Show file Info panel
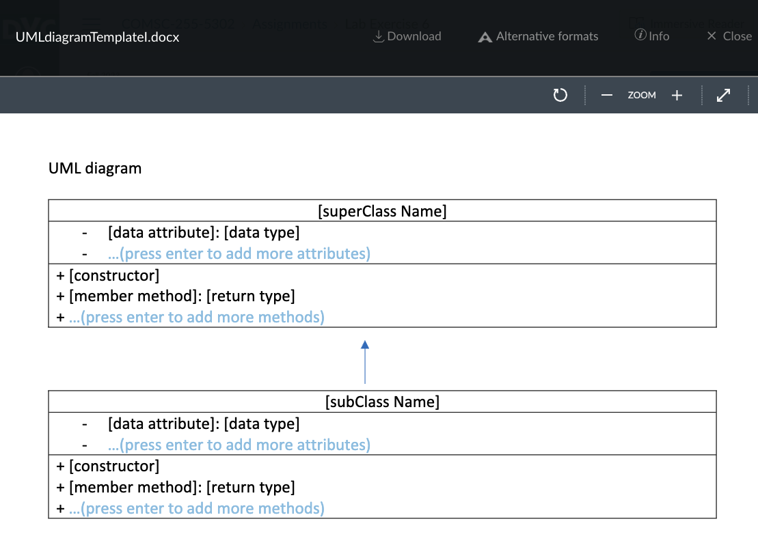 click(651, 36)
